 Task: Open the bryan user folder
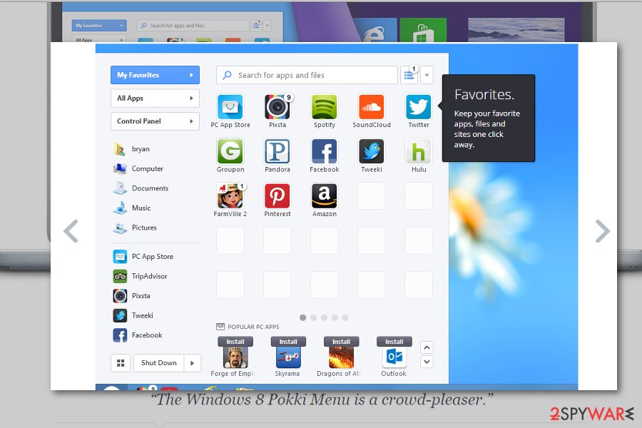pos(131,149)
